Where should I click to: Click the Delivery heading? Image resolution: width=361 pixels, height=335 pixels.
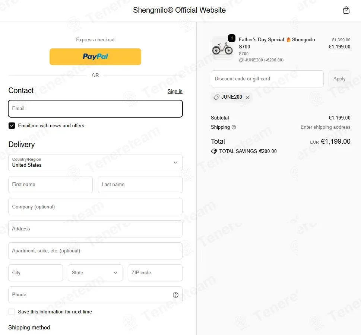pos(22,144)
